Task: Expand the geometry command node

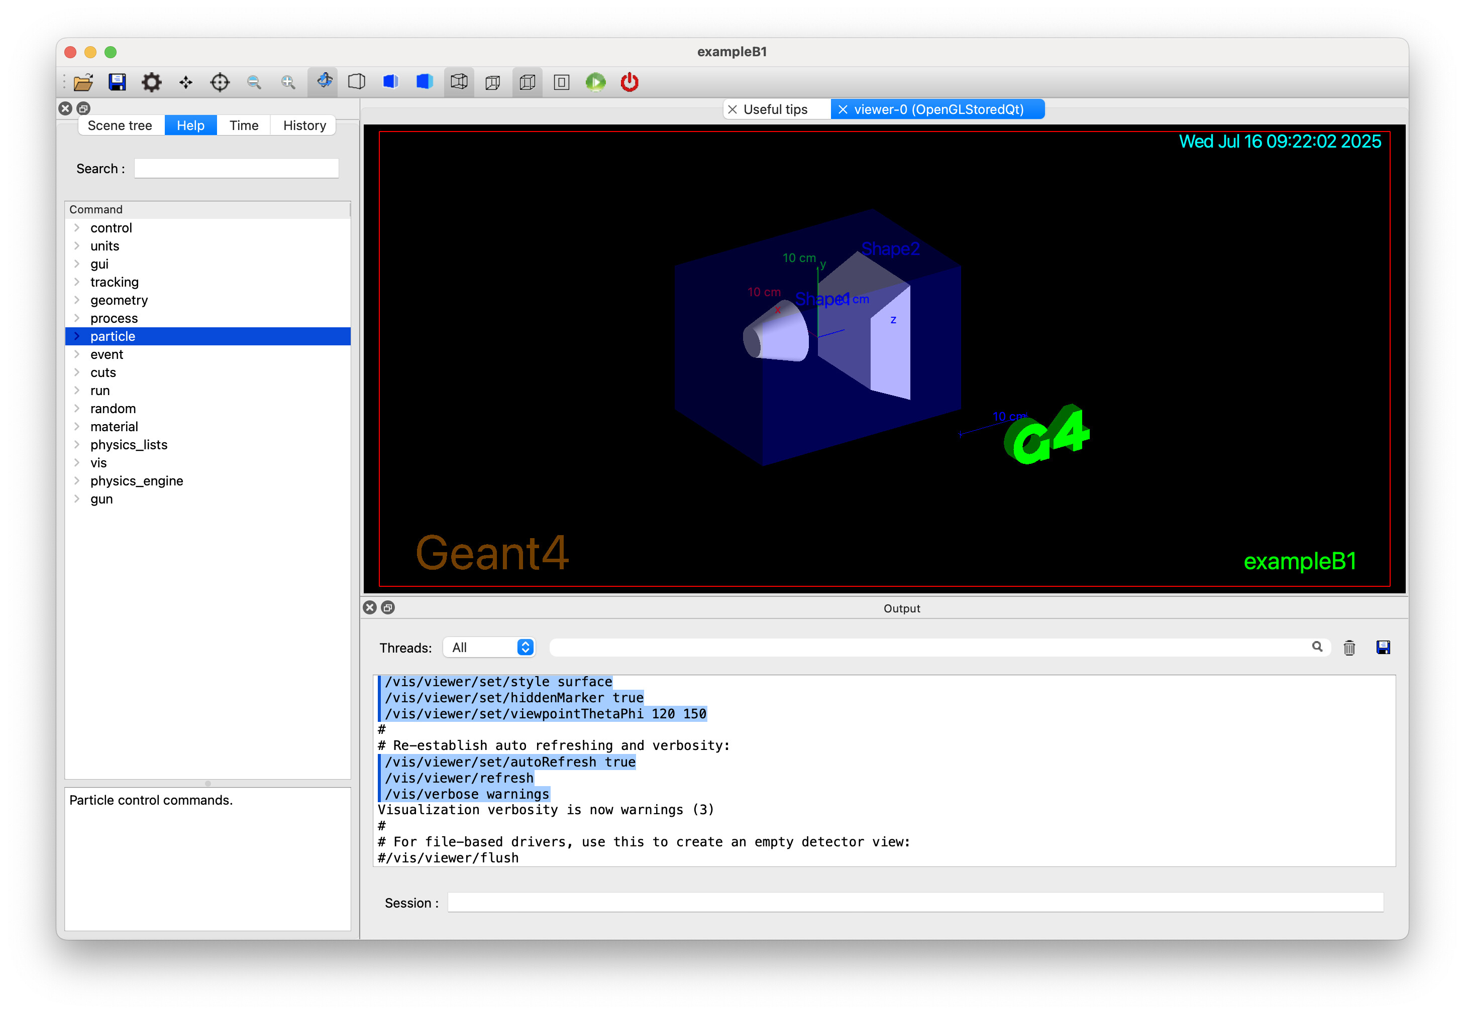Action: 77,300
